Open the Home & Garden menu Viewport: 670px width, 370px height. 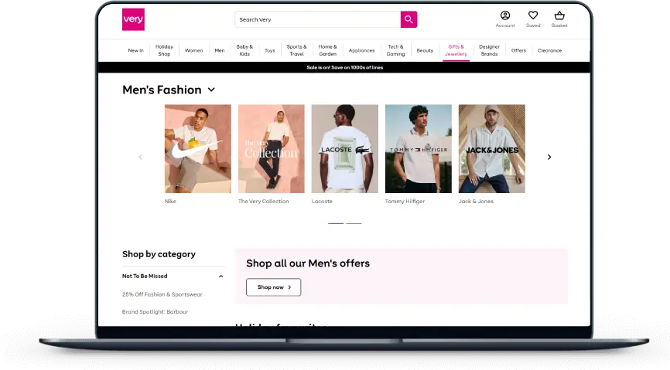coord(328,50)
